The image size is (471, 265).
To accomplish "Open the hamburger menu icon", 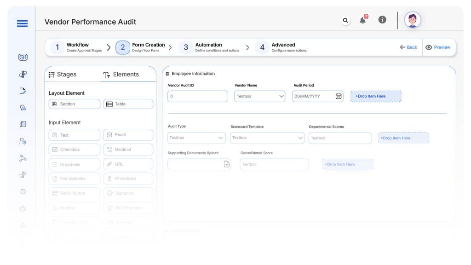I will pyautogui.click(x=22, y=24).
